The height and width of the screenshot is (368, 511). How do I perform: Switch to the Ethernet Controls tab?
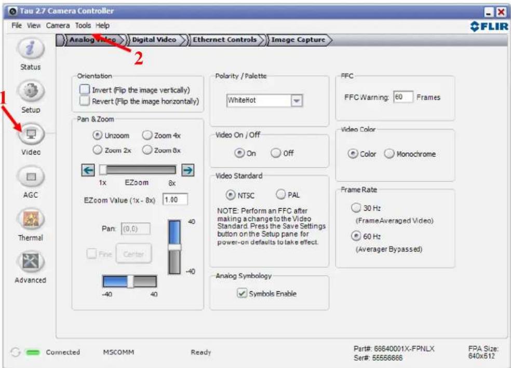(225, 40)
